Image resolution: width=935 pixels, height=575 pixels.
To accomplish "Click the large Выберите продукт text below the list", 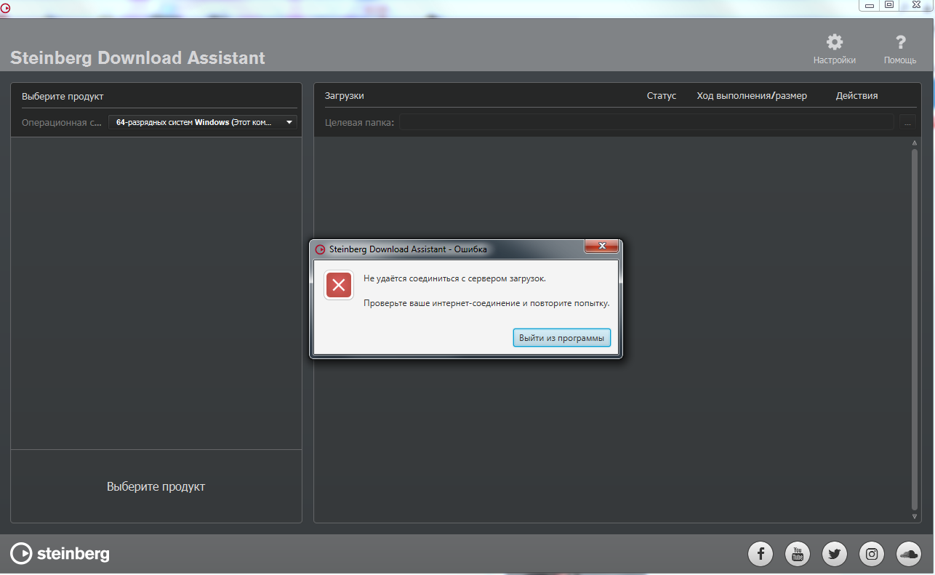I will 156,487.
